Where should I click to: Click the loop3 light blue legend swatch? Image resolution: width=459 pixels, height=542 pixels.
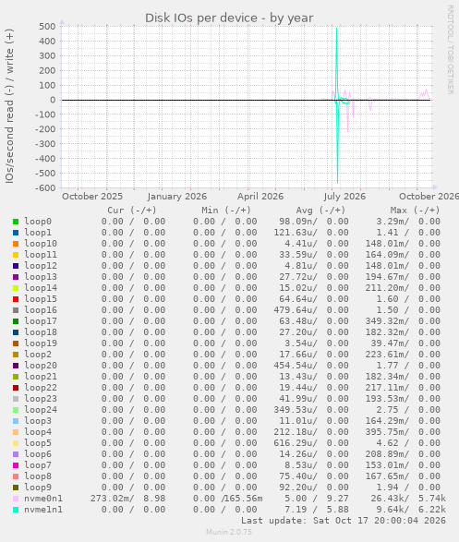click(x=16, y=421)
